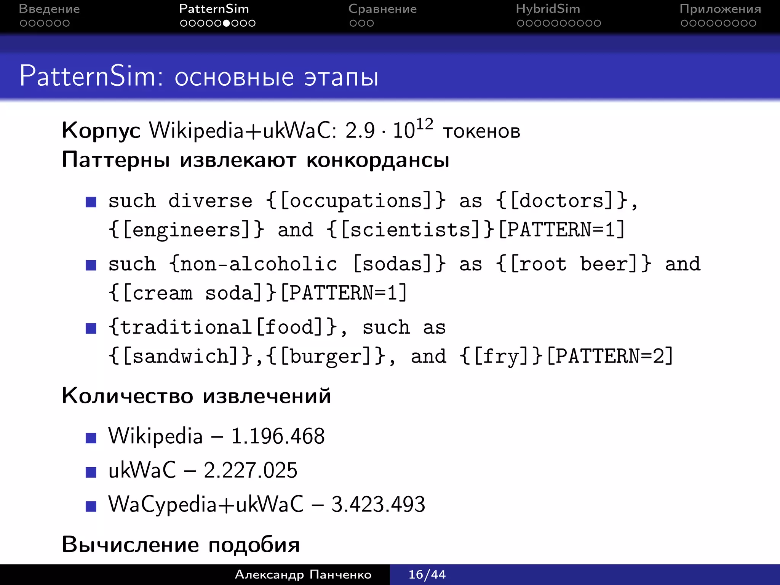Go to the Сравнение section
This screenshot has width=780, height=585.
(382, 9)
